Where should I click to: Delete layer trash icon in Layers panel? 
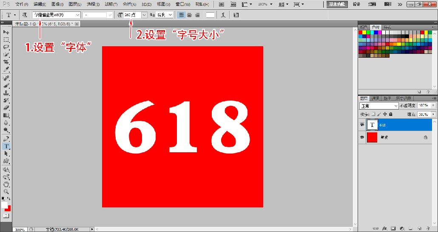[428, 228]
